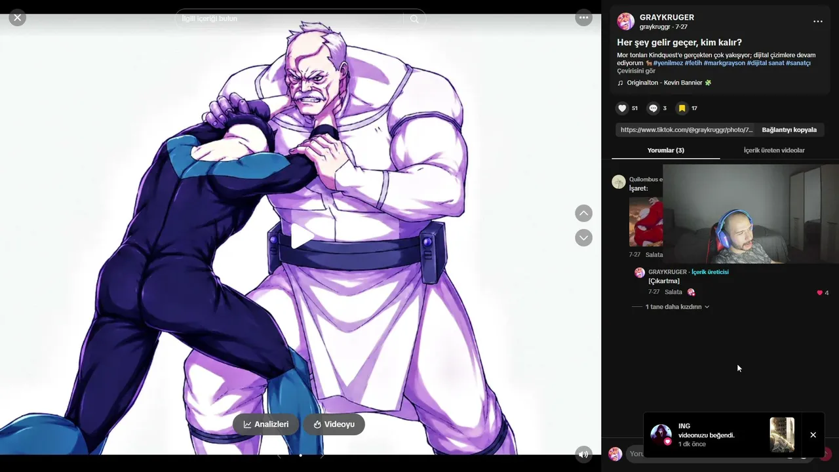839x472 pixels.
Task: Open Quilombus commenter avatar
Action: coord(619,182)
